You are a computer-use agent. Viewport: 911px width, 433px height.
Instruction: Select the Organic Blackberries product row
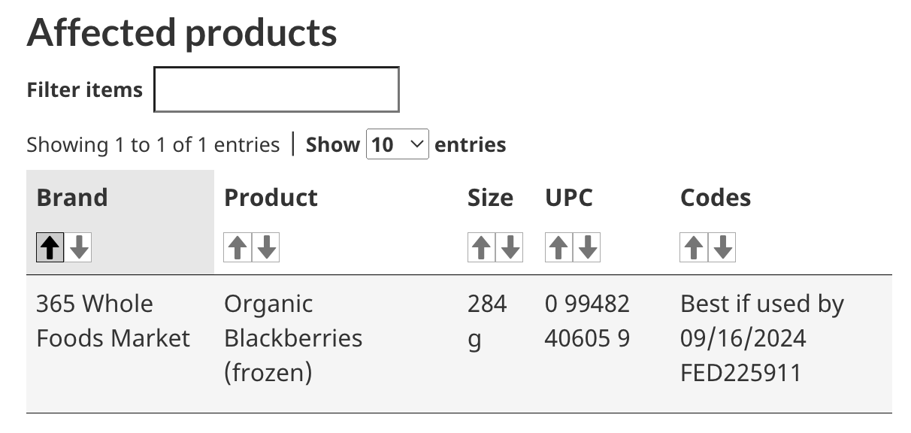(293, 338)
